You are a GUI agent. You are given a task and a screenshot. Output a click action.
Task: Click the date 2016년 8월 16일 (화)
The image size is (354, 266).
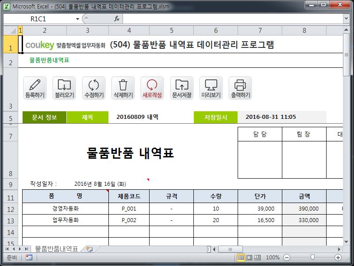coord(100,184)
